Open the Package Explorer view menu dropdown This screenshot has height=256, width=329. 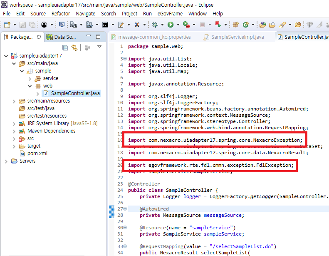(x=99, y=47)
